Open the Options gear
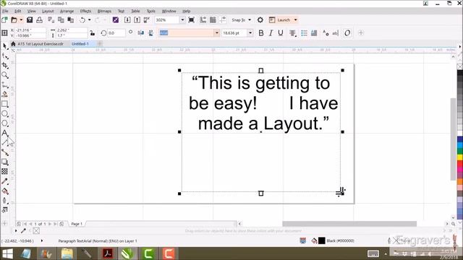The width and height of the screenshot is (463, 260). pos(260,19)
